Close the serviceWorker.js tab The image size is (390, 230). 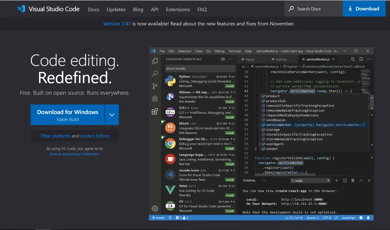pos(333,59)
